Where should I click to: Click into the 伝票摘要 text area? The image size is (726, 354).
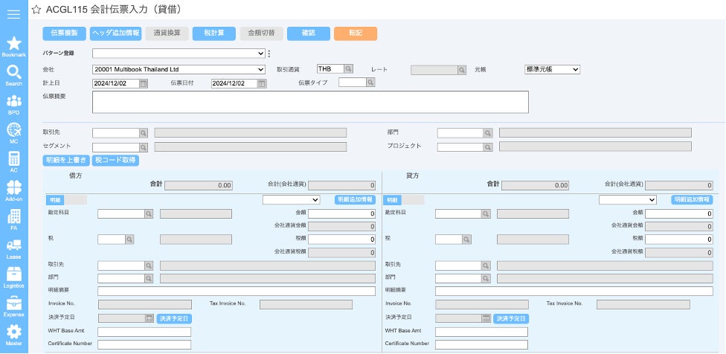pyautogui.click(x=310, y=102)
